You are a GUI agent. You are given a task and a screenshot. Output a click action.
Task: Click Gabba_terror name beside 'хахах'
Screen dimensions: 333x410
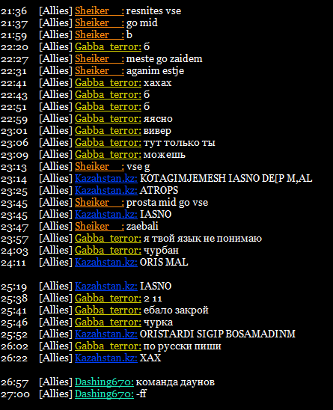(x=108, y=83)
